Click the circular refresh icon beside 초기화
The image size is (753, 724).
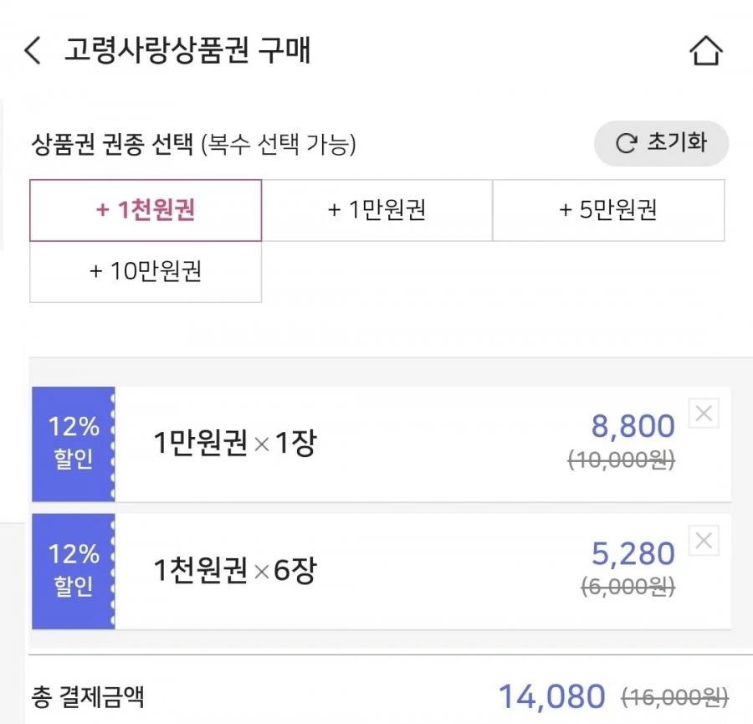[626, 143]
